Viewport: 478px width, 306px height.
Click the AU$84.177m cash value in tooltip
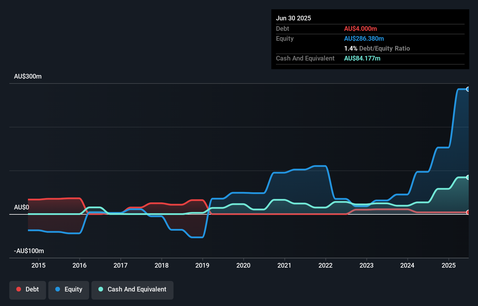tap(362, 58)
